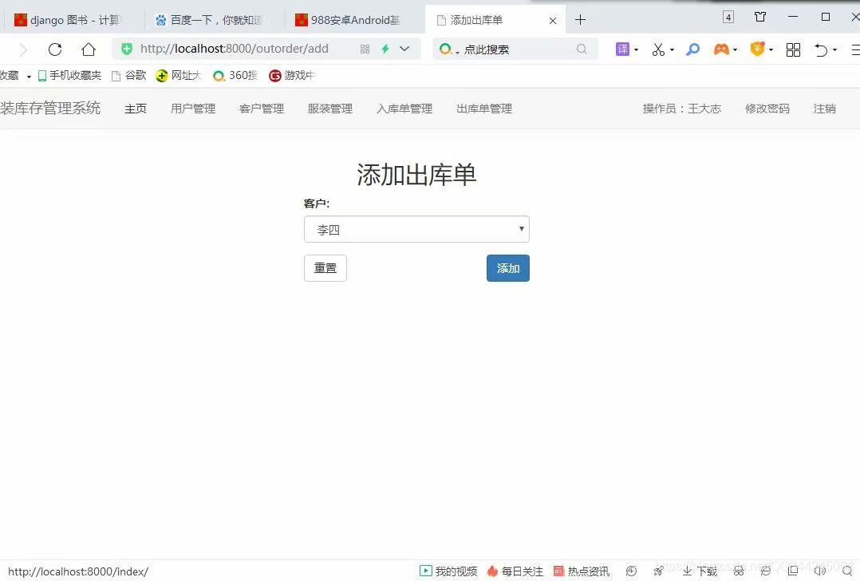Open 下载 downloads in the status bar
Image resolution: width=860 pixels, height=581 pixels.
(x=700, y=571)
